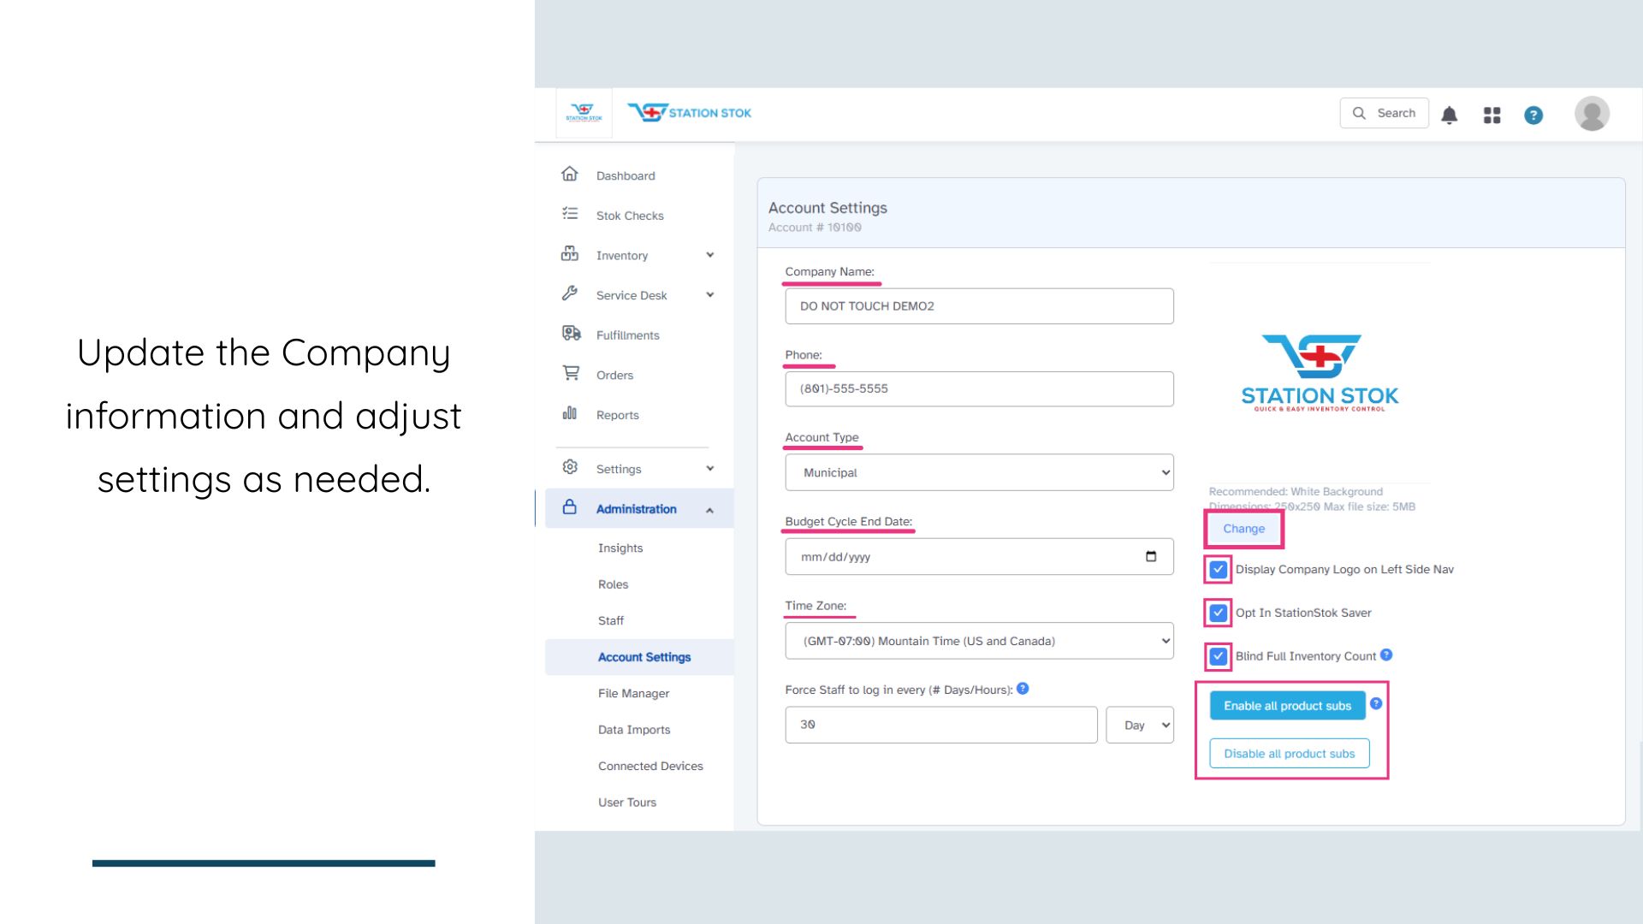Toggle Display Company Logo on Left Side Nav

pyautogui.click(x=1218, y=570)
